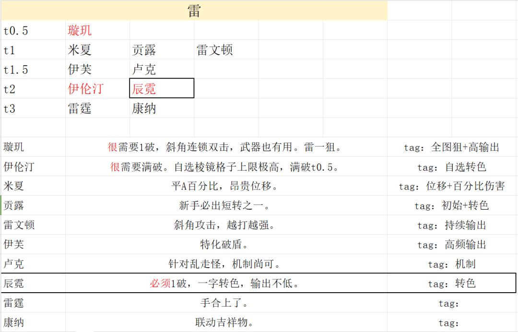Select description 斜角攻击，越打越强。
Viewport: 518px width, 332px height.
click(x=226, y=225)
